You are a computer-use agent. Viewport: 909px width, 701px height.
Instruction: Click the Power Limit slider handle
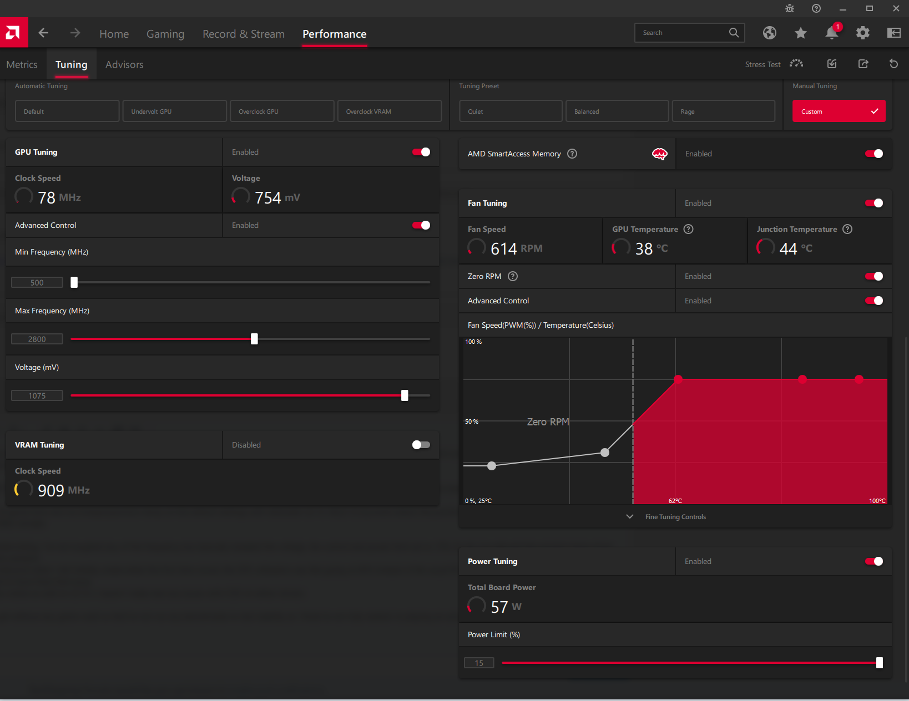(x=879, y=663)
